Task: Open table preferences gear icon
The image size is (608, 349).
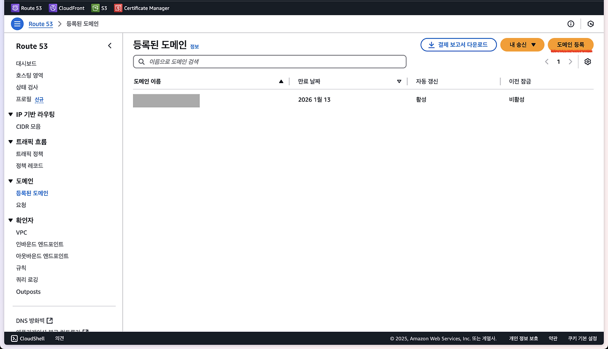Action: point(588,62)
